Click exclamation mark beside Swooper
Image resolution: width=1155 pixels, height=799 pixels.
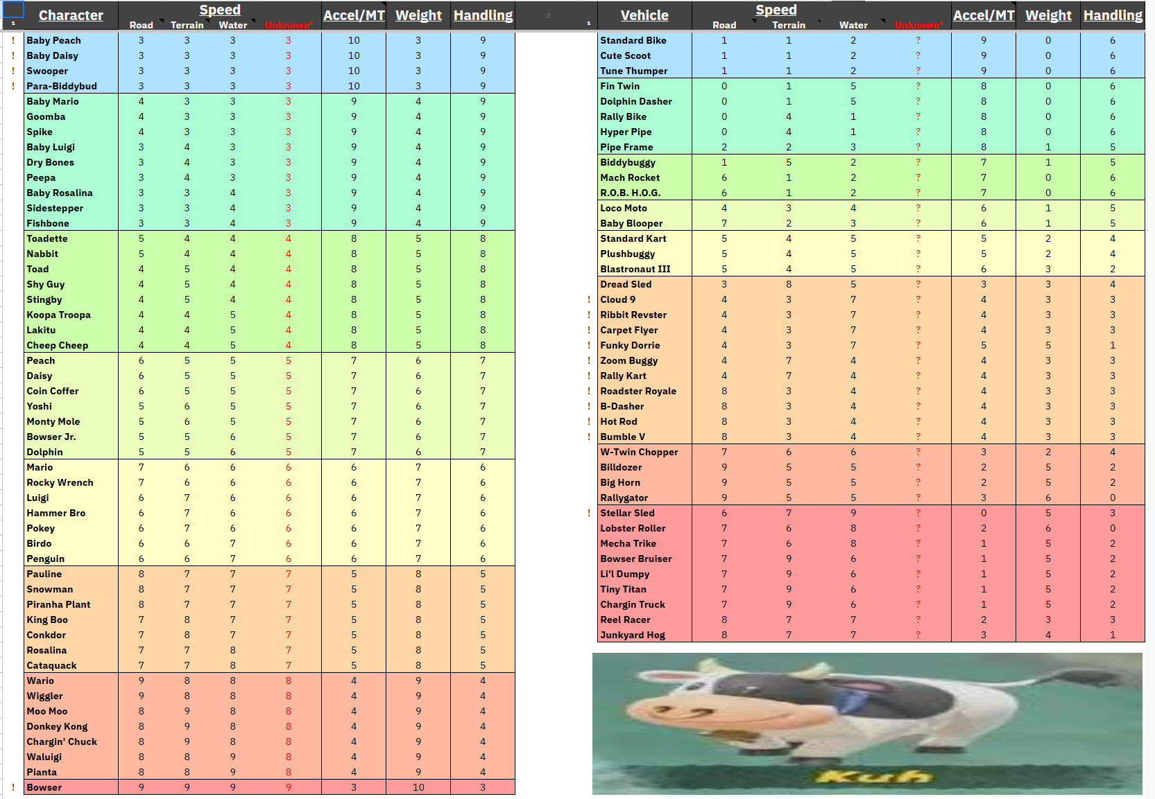point(13,71)
